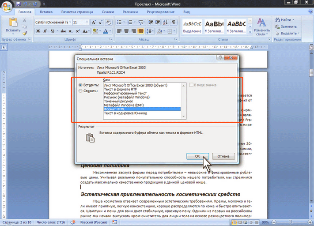Switch to the Рассылки ribbon tab
The width and height of the screenshot is (314, 226).
[130, 12]
